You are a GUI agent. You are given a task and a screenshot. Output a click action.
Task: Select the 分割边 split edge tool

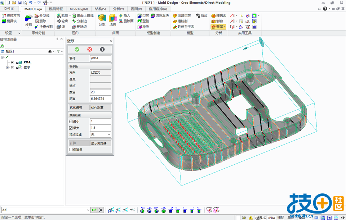(x=80, y=21)
